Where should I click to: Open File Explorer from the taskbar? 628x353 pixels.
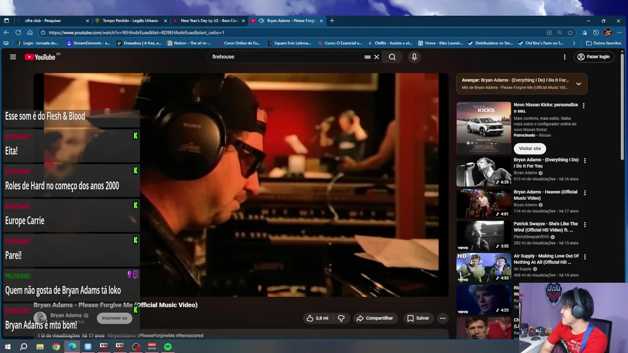pyautogui.click(x=40, y=347)
